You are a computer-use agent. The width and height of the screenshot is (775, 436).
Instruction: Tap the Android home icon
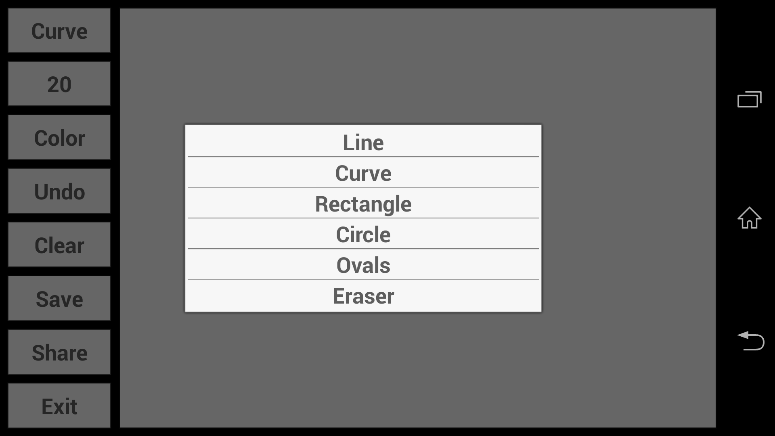[x=749, y=218]
